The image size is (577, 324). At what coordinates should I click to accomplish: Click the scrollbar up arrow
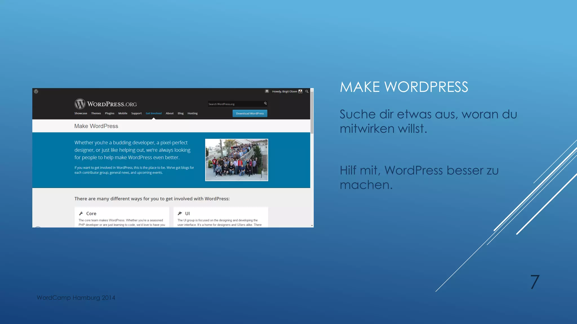click(312, 90)
